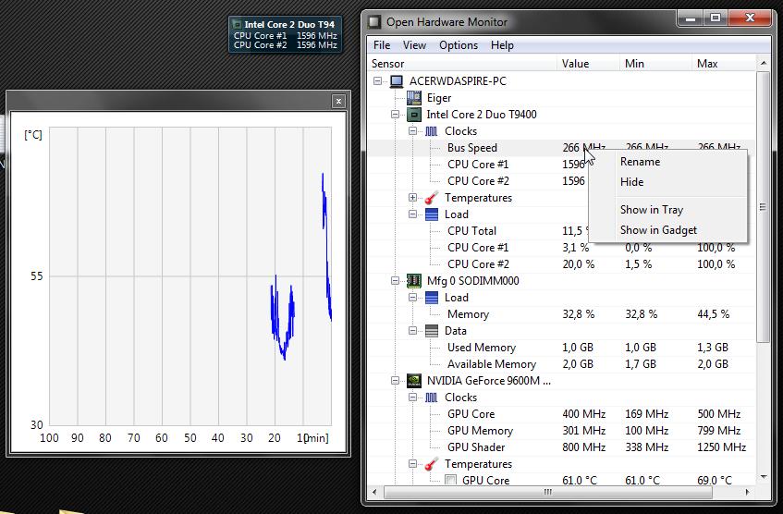
Task: Click the Intel Core 2 Duo CPU chip icon
Action: pyautogui.click(x=414, y=115)
